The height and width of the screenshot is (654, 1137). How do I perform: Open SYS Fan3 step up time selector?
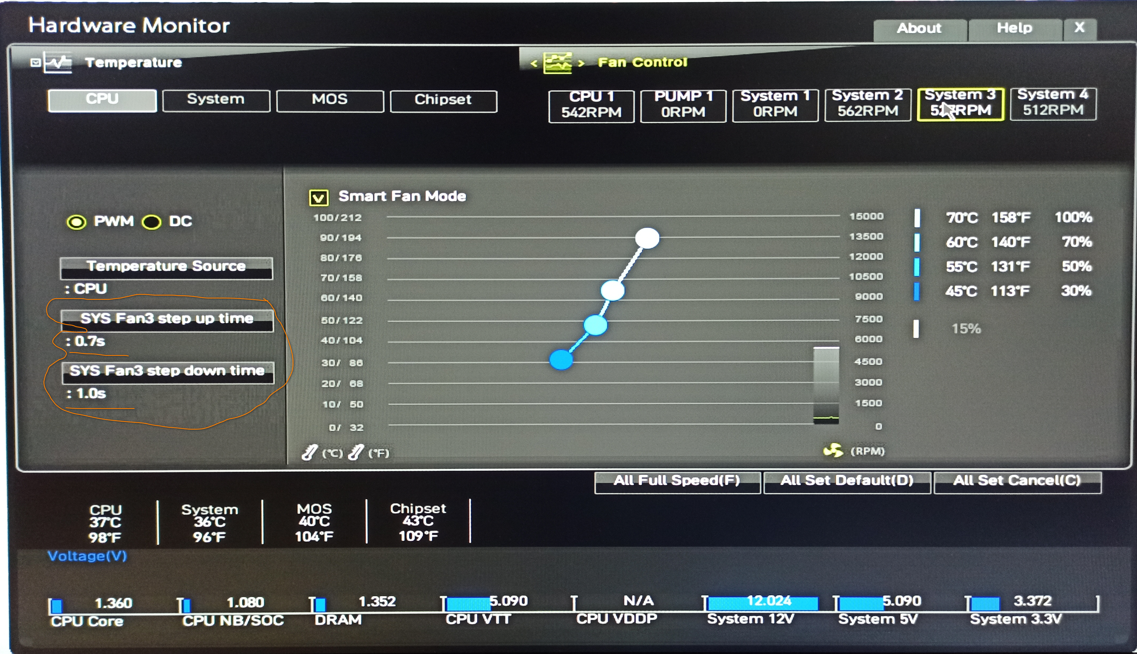click(166, 320)
